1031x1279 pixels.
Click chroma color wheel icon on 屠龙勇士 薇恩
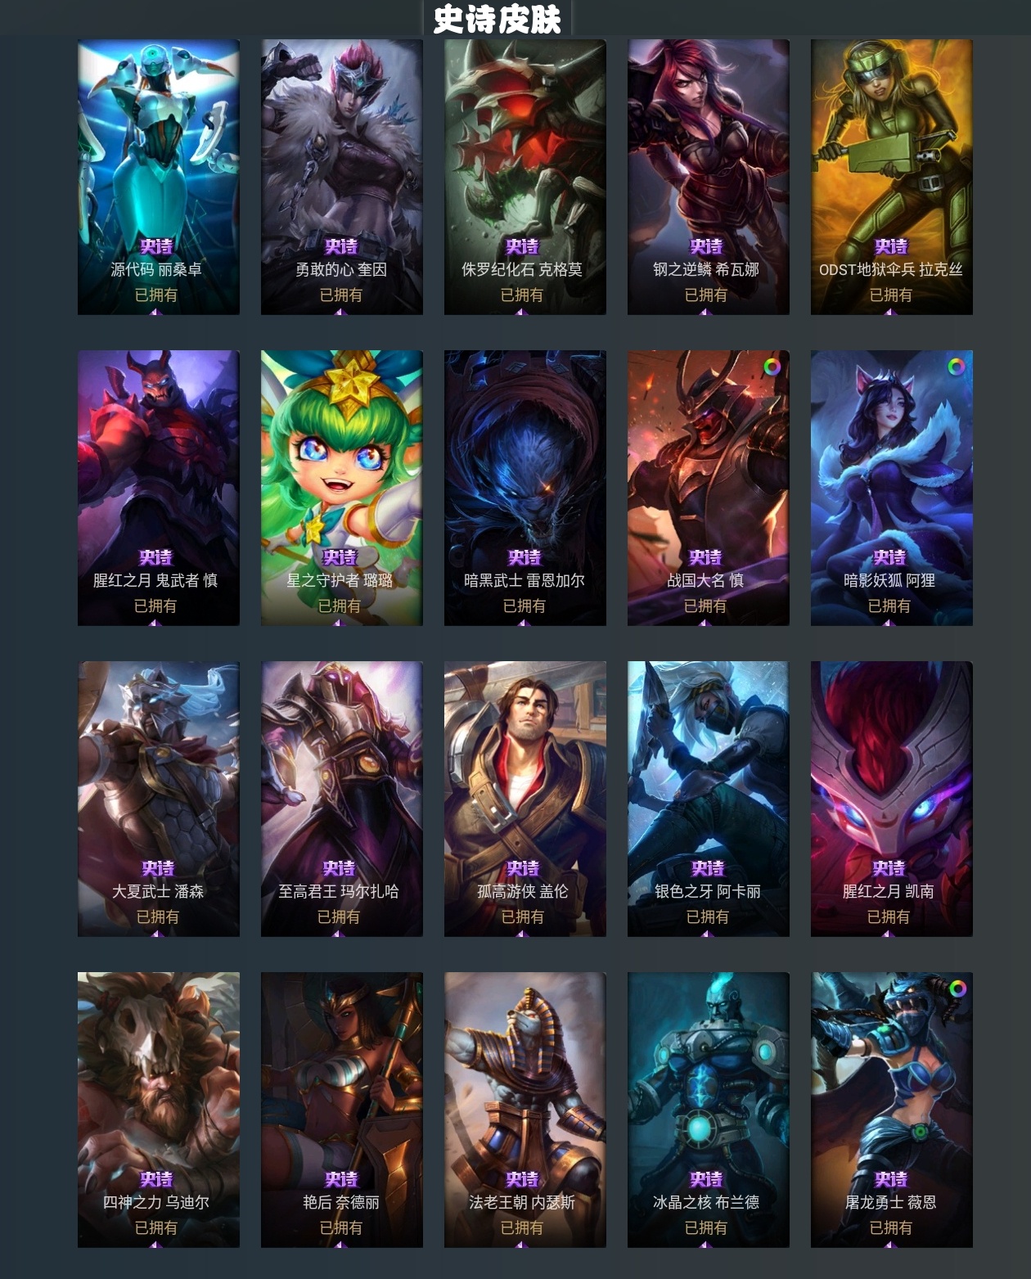coord(957,989)
